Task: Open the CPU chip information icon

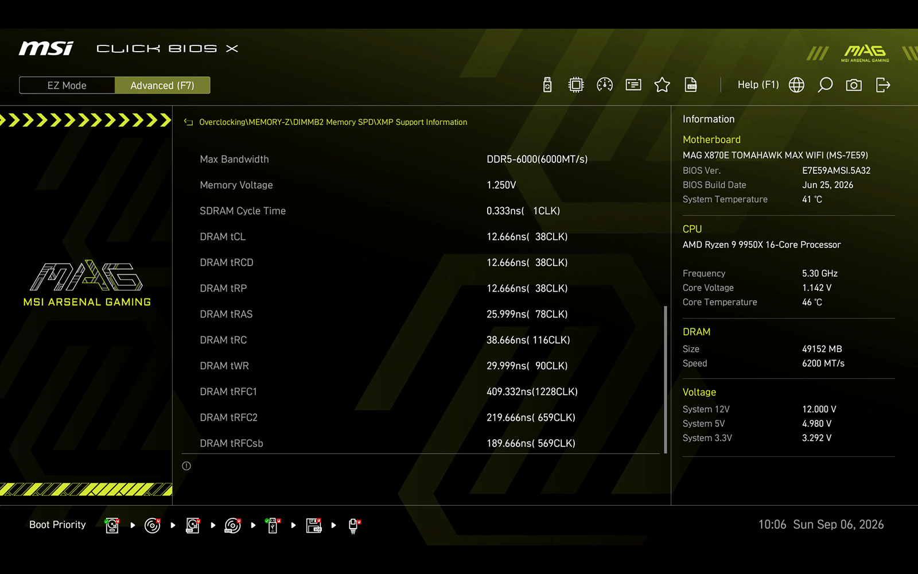Action: [576, 85]
